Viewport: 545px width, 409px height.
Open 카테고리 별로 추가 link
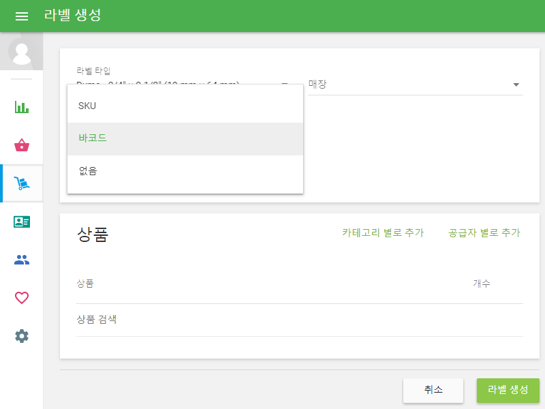point(384,232)
